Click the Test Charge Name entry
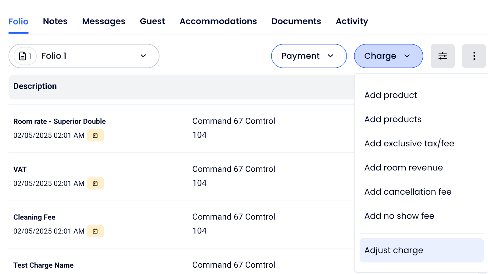Image resolution: width=488 pixels, height=274 pixels. click(43, 265)
